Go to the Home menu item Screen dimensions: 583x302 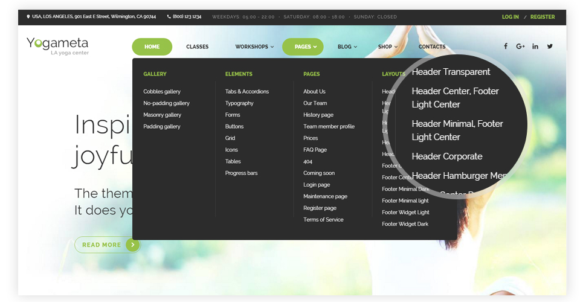152,47
